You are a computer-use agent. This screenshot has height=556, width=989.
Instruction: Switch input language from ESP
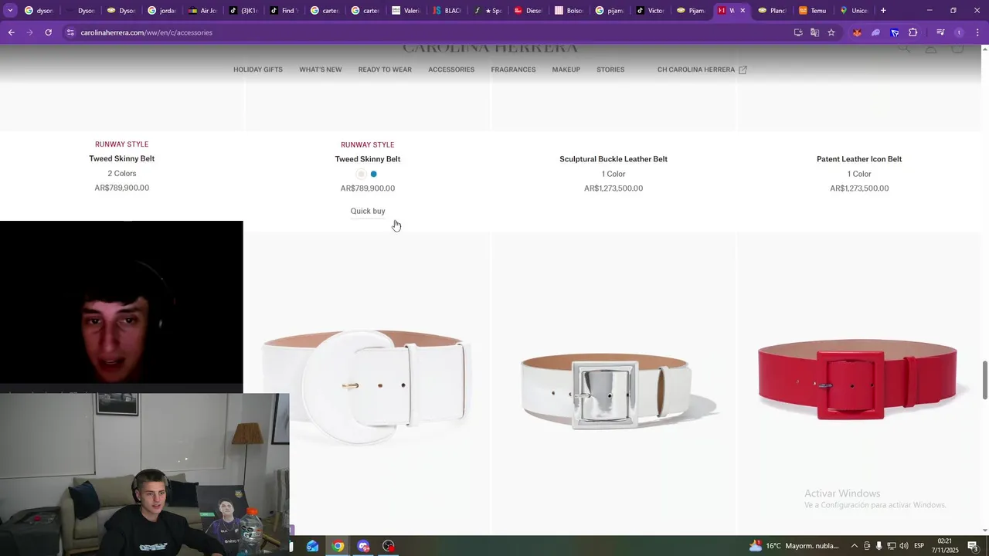919,546
